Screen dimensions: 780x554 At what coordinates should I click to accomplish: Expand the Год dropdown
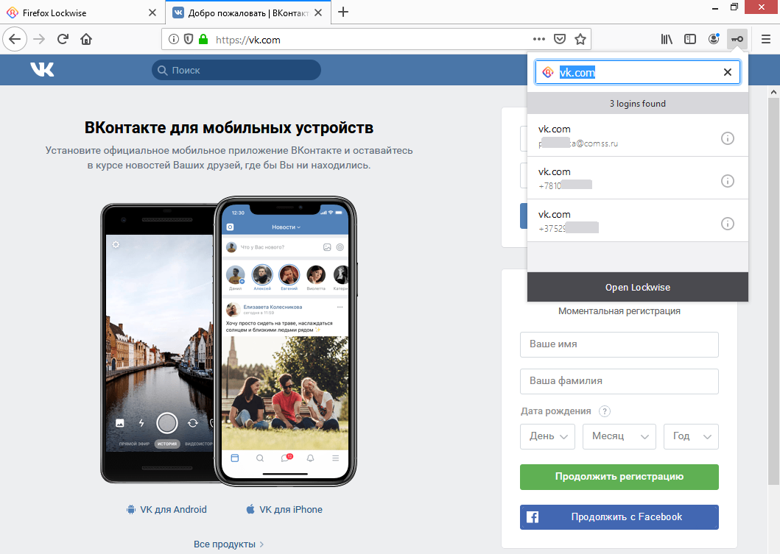(691, 436)
